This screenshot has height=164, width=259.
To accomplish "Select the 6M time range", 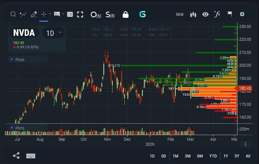I will pos(200,156).
